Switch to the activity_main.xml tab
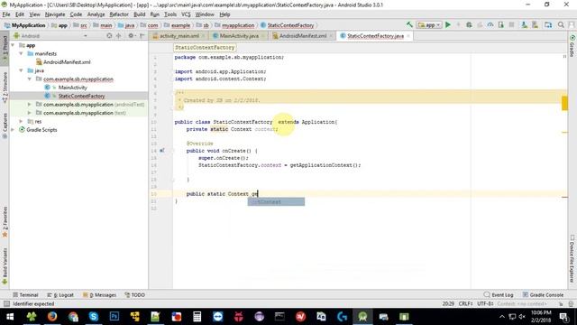This screenshot has width=577, height=325. point(179,36)
